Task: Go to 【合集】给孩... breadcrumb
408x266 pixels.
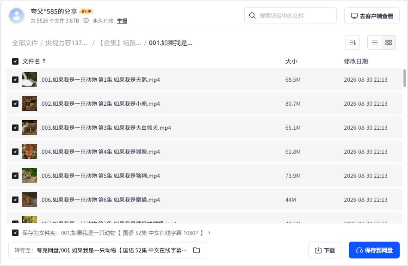Action: pyautogui.click(x=119, y=43)
